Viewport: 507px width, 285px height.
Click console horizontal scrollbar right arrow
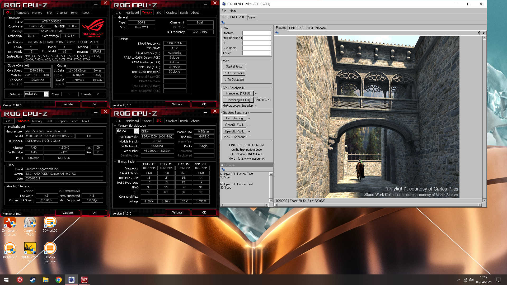pos(267,205)
